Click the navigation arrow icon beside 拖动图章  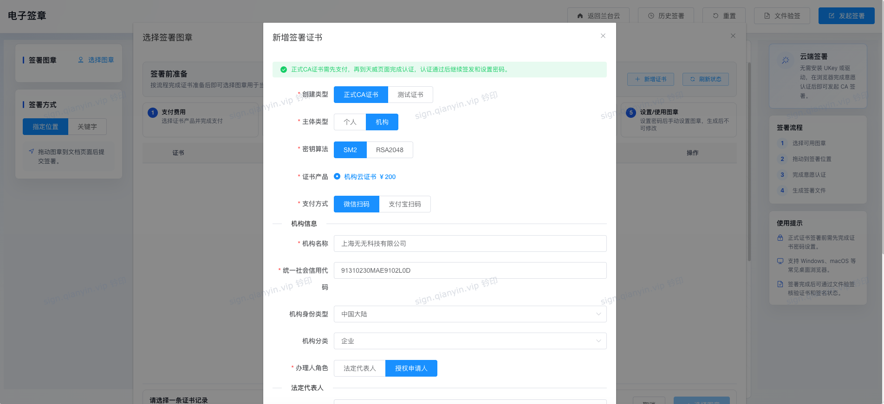click(32, 151)
